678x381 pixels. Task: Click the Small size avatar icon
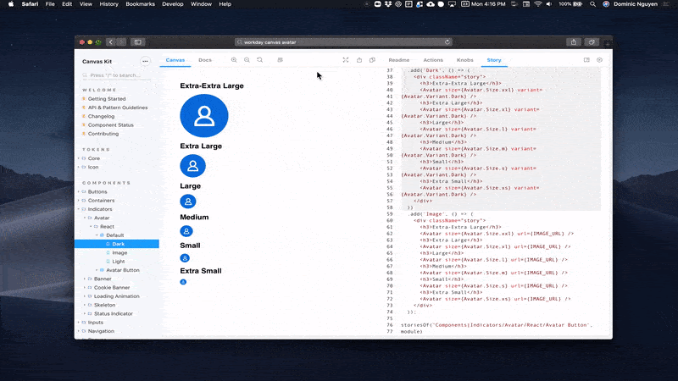[185, 258]
